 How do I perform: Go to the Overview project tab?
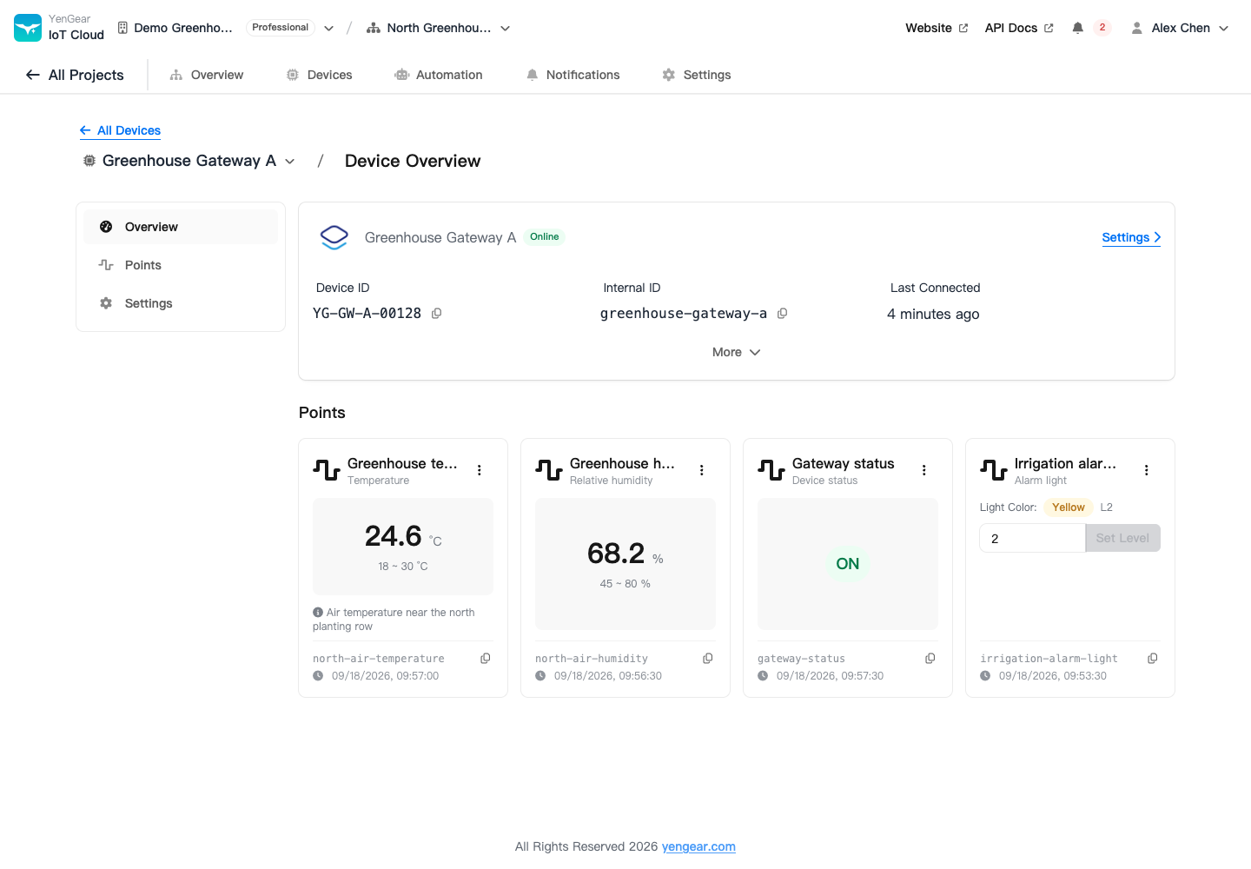pos(207,75)
